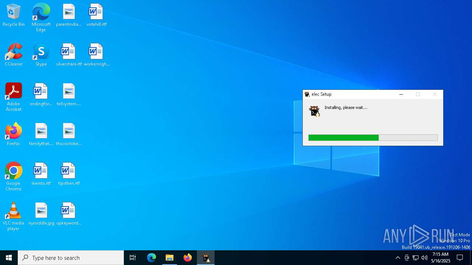Viewport: 472px width, 265px height.
Task: Open the Recycle Bin desktop icon
Action: tap(14, 15)
